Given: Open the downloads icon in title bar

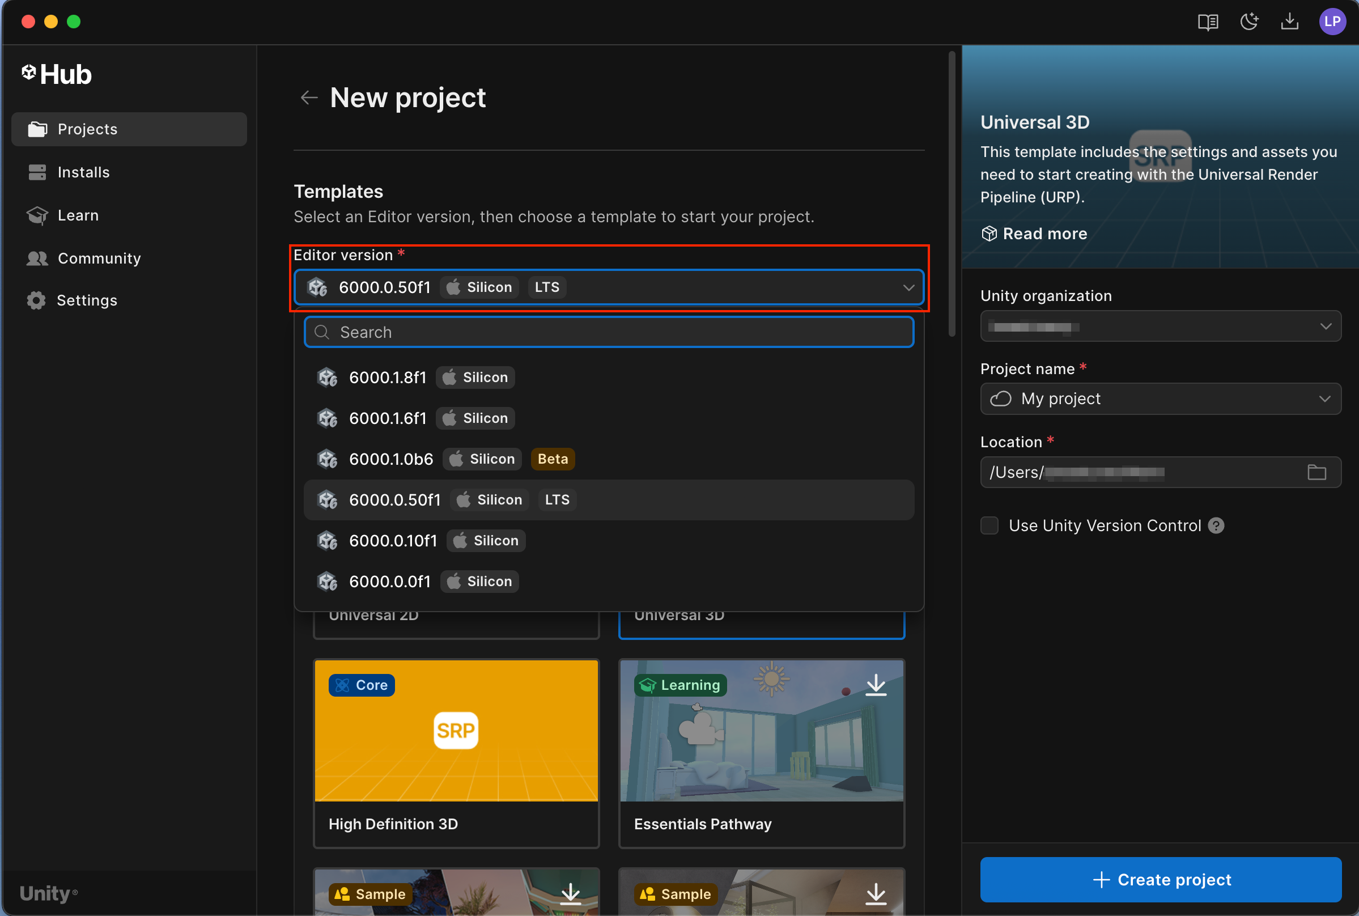Looking at the screenshot, I should click(1289, 22).
